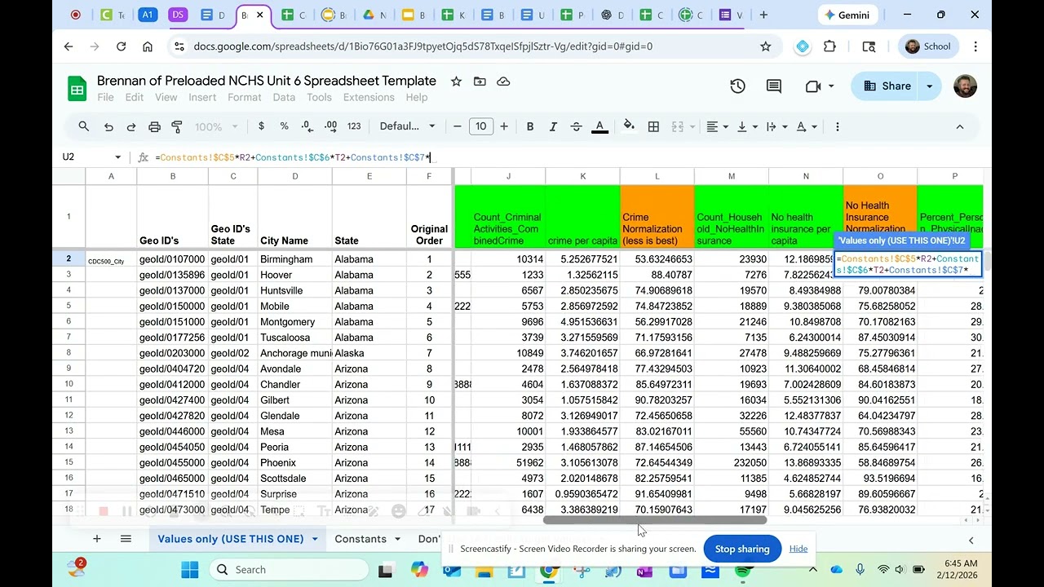Viewport: 1044px width, 587px height.
Task: Open Chrome extensions puzzle icon
Action: 829,46
